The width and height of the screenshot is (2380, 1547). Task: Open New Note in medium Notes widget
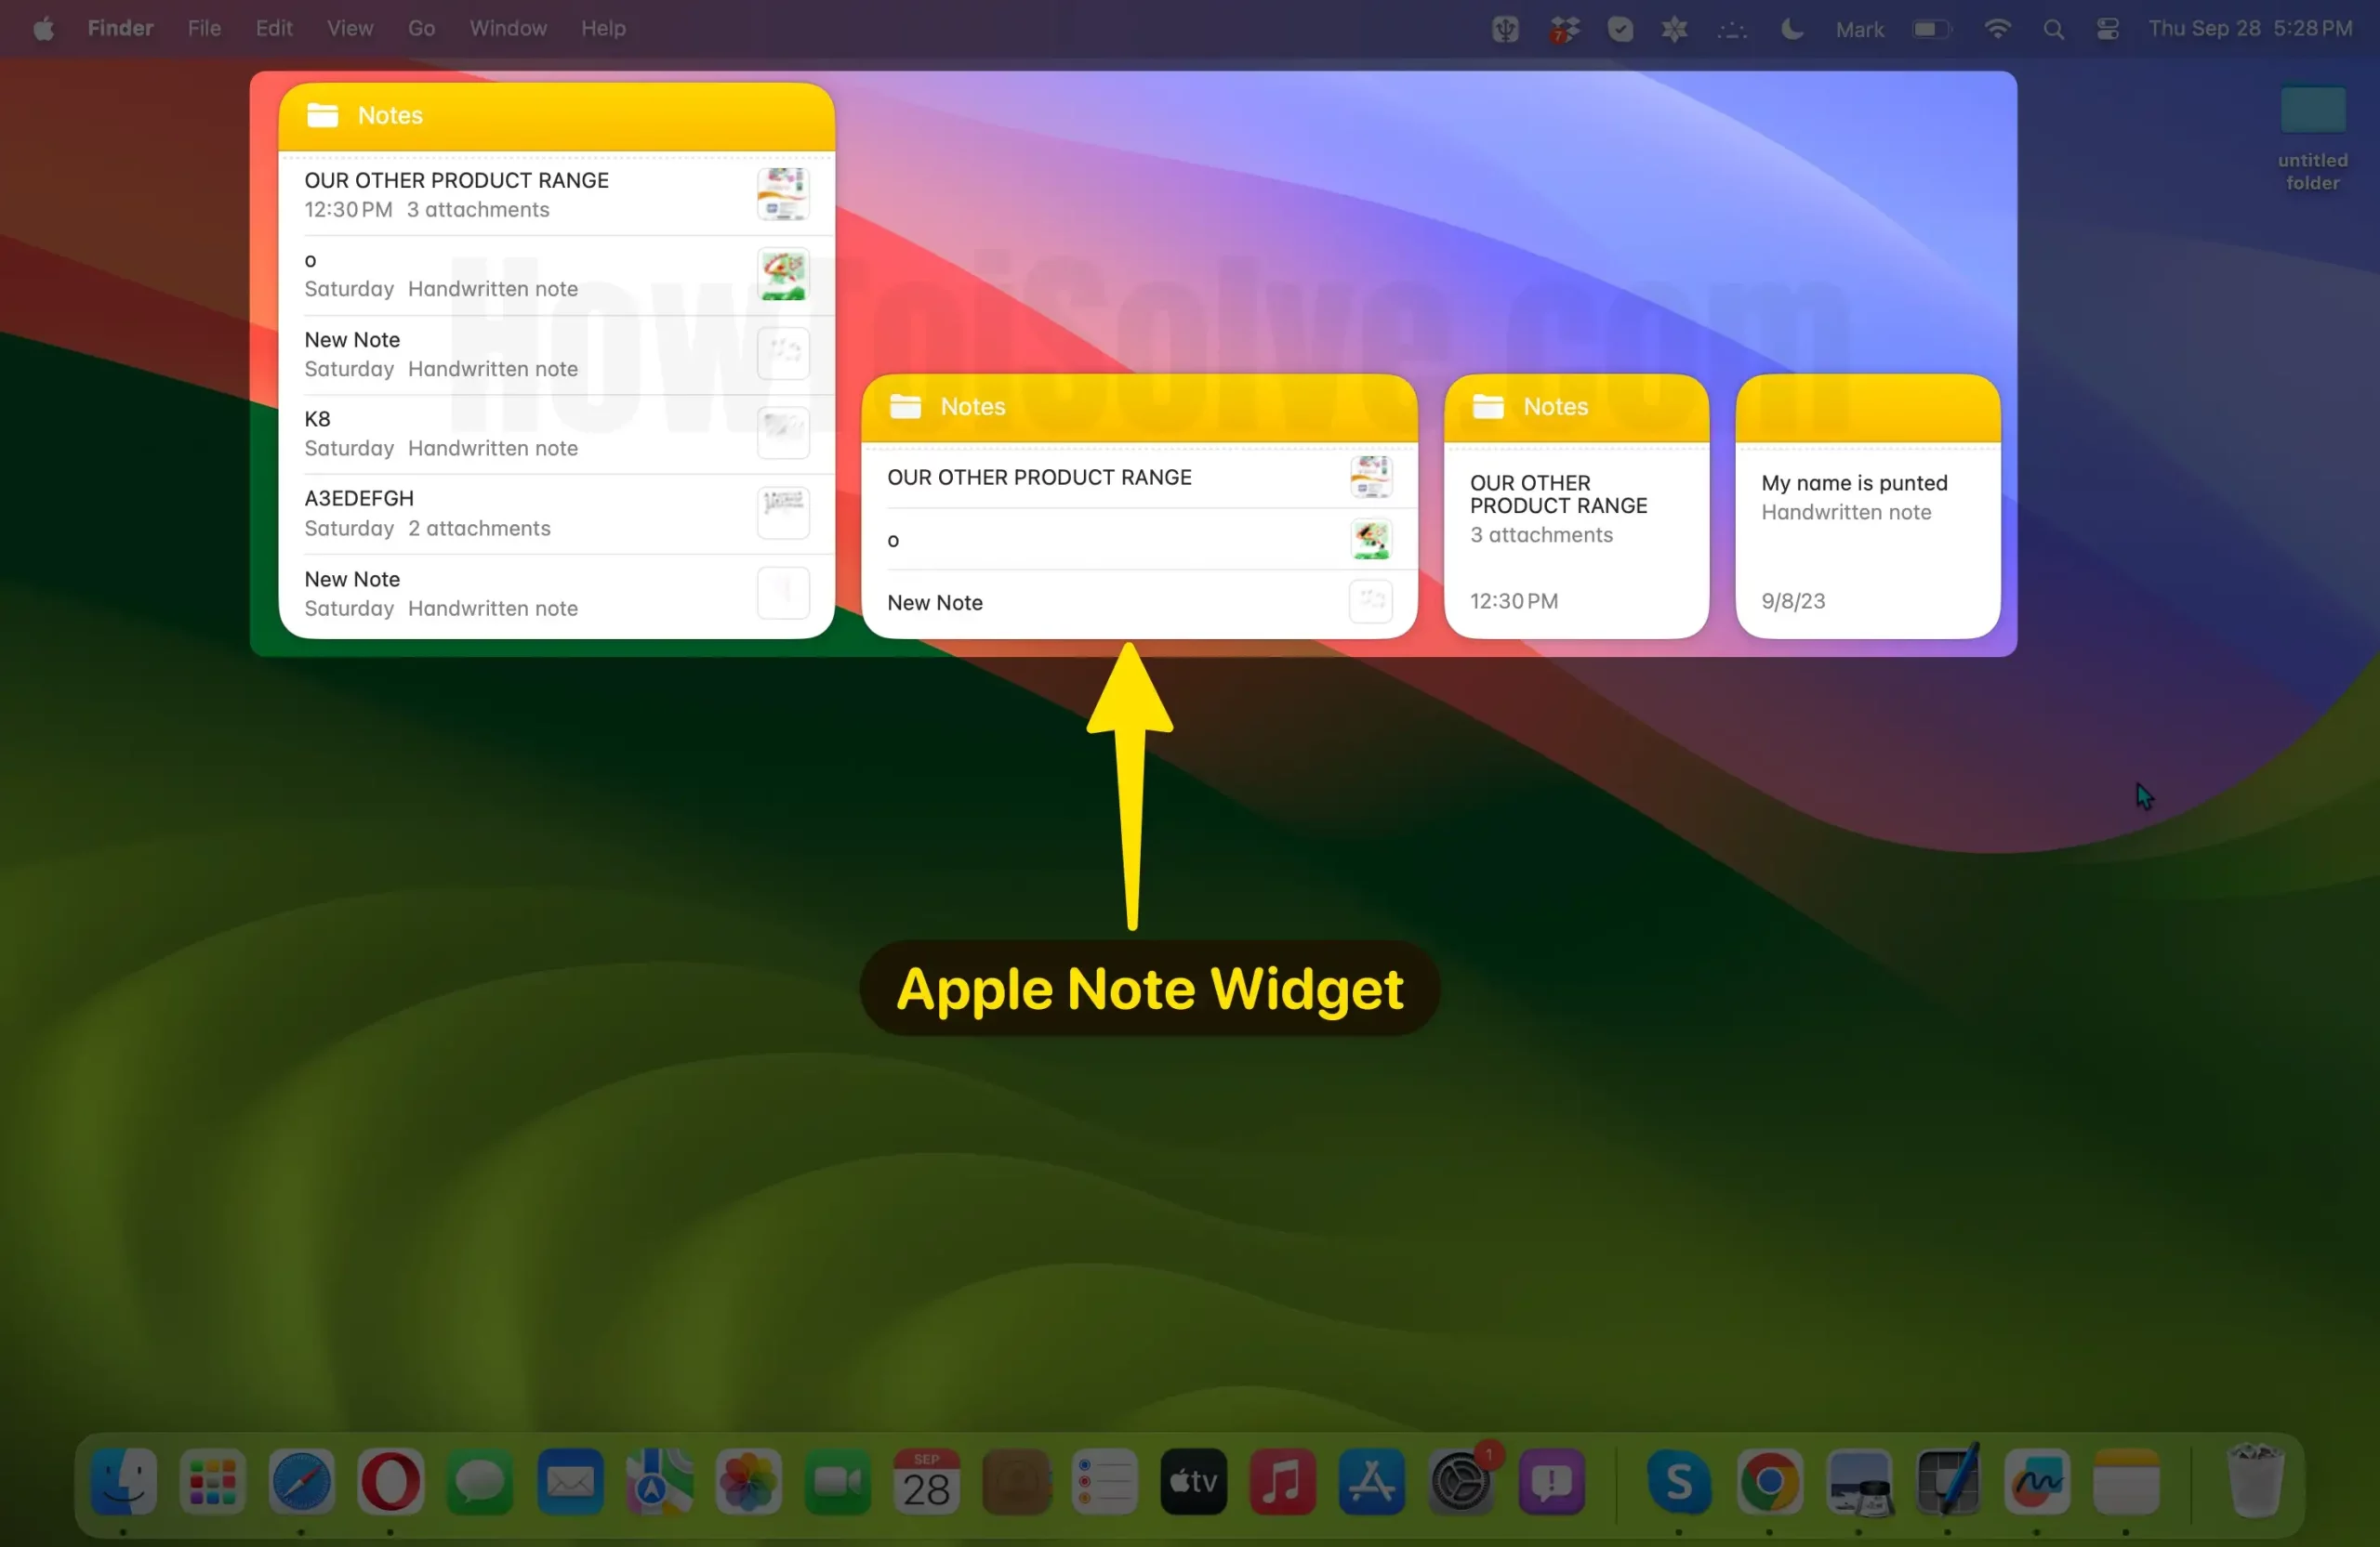point(1139,603)
